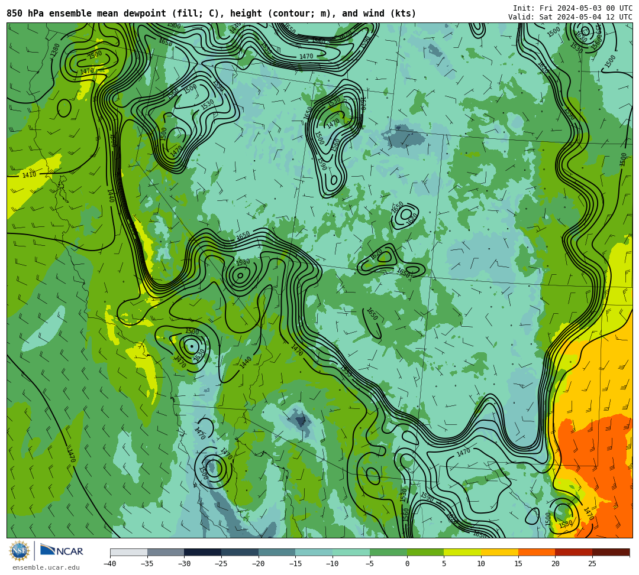
Task: Pick the light teal -15 to -10 colorbar swatch
Action: coord(314,552)
